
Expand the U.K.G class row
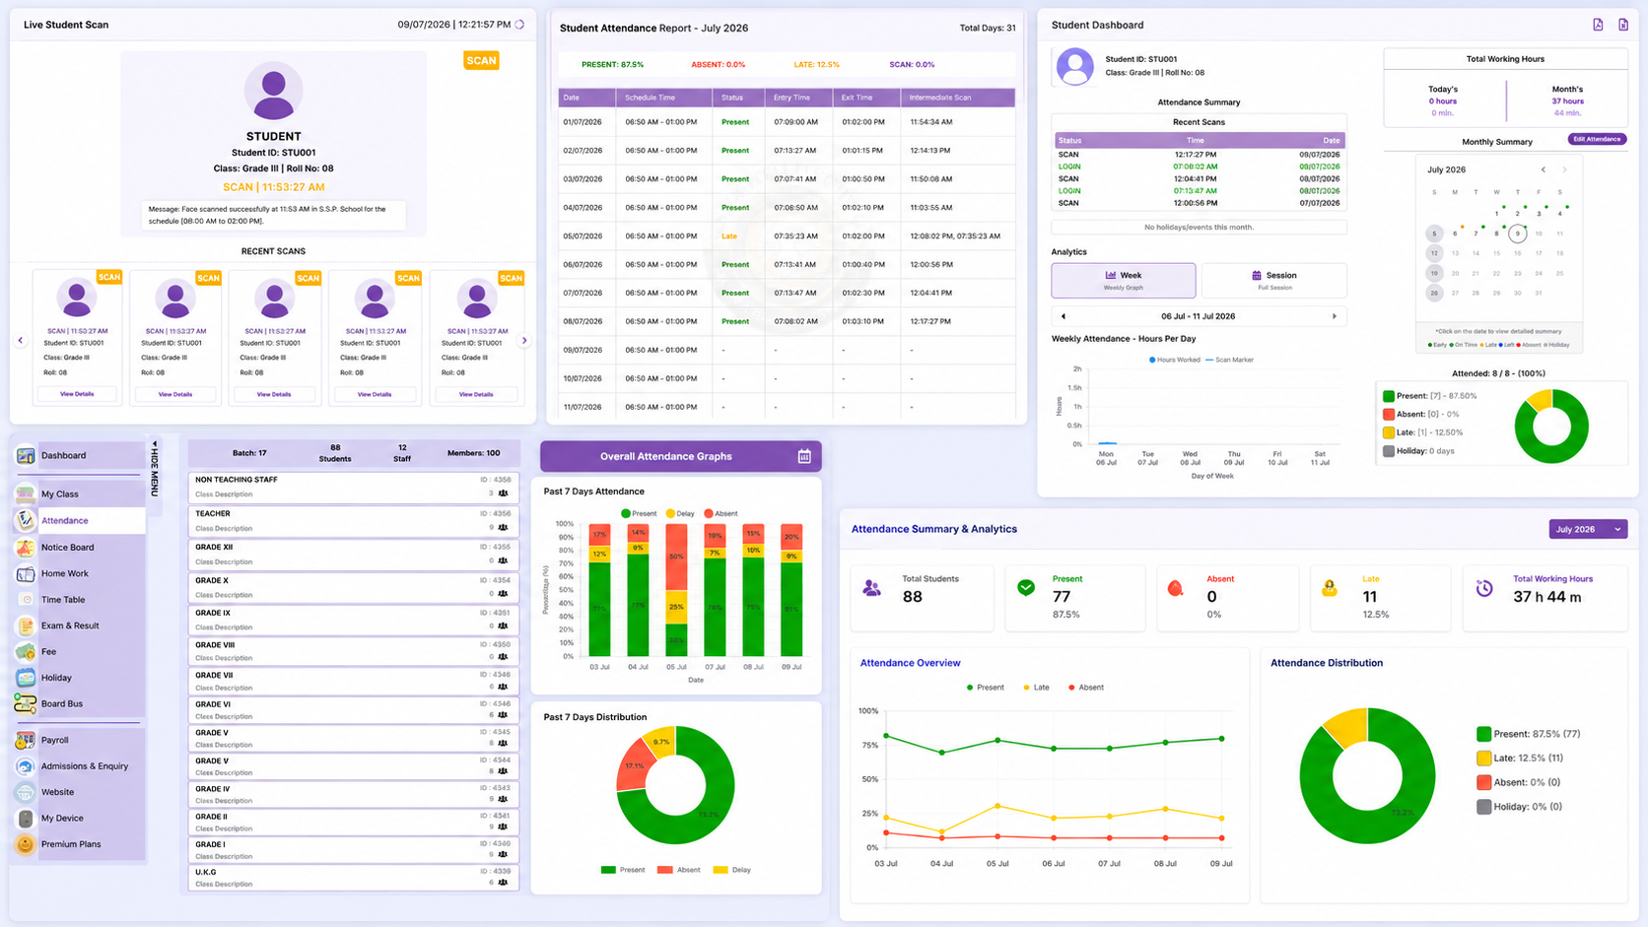pyautogui.click(x=353, y=878)
